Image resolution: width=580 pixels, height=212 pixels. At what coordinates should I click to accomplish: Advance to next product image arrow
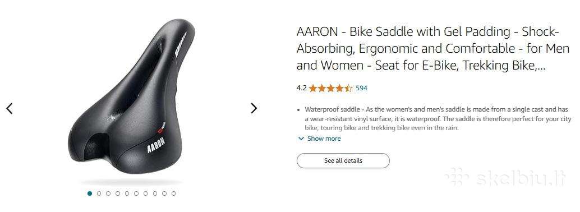(254, 108)
